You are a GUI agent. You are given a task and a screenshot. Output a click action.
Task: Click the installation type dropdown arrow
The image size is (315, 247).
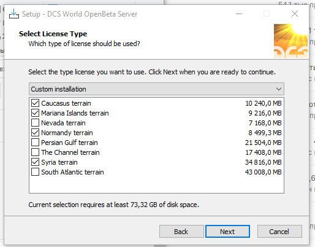click(x=279, y=89)
